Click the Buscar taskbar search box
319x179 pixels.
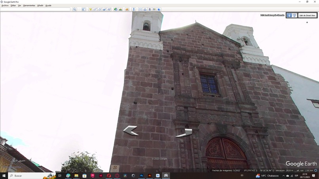pyautogui.click(x=32, y=175)
